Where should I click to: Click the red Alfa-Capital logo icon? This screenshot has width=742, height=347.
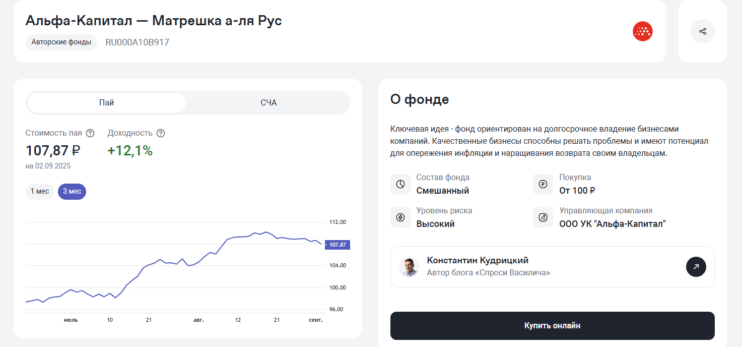[x=642, y=31]
